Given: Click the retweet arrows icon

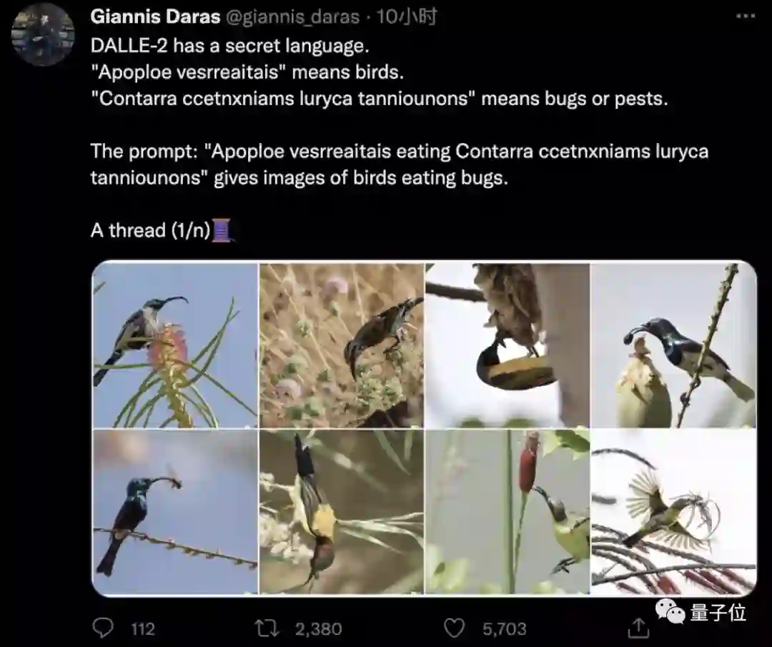Looking at the screenshot, I should point(267,628).
